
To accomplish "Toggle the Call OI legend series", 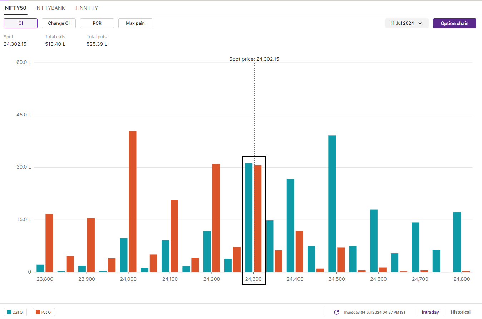I will [x=16, y=312].
